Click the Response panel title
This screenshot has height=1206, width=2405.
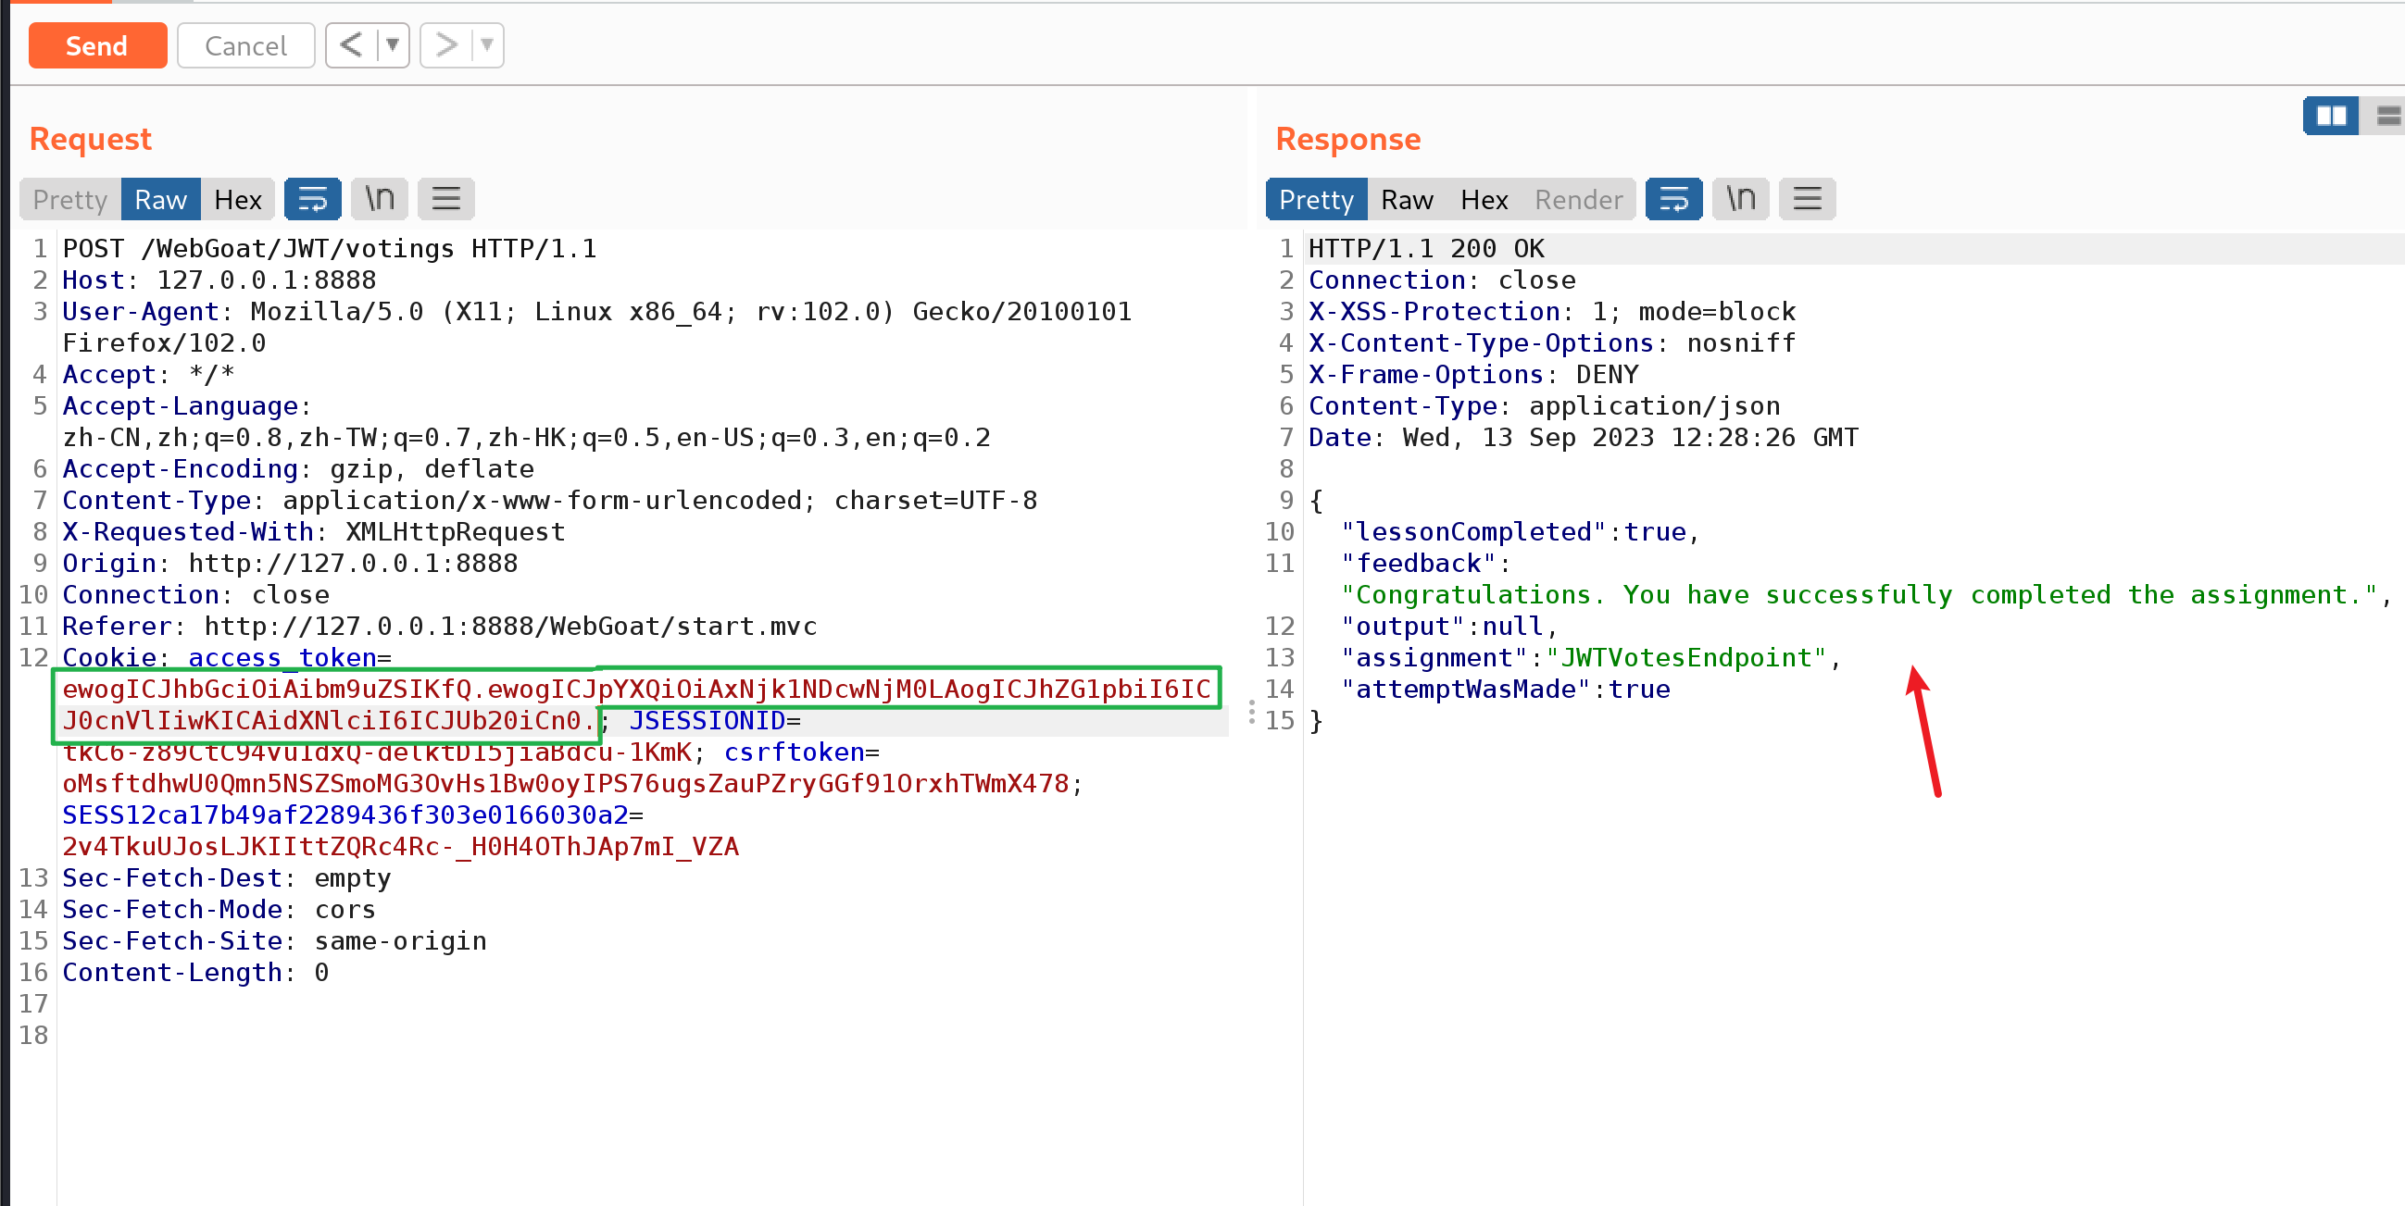[x=1348, y=139]
